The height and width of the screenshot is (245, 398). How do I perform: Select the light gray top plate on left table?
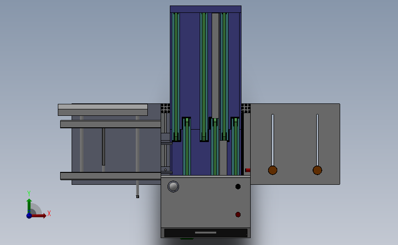click(103, 107)
